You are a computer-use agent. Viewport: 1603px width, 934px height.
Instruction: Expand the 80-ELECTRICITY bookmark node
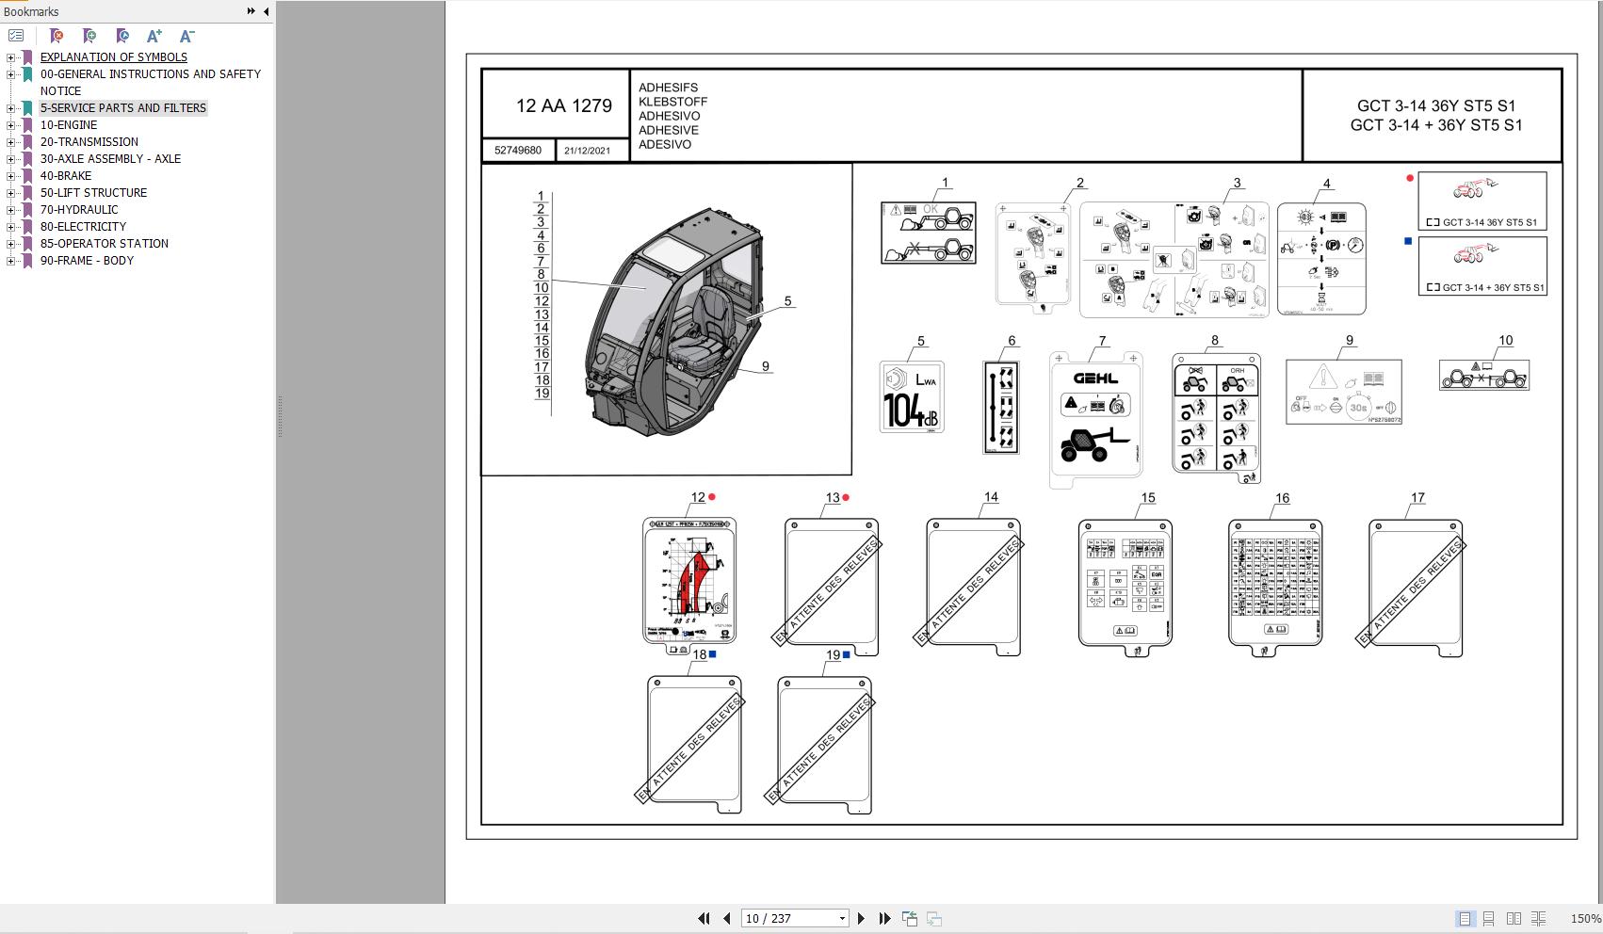coord(10,227)
